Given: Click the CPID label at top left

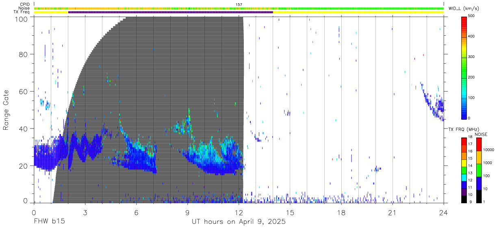Looking at the screenshot, I should (25, 4).
